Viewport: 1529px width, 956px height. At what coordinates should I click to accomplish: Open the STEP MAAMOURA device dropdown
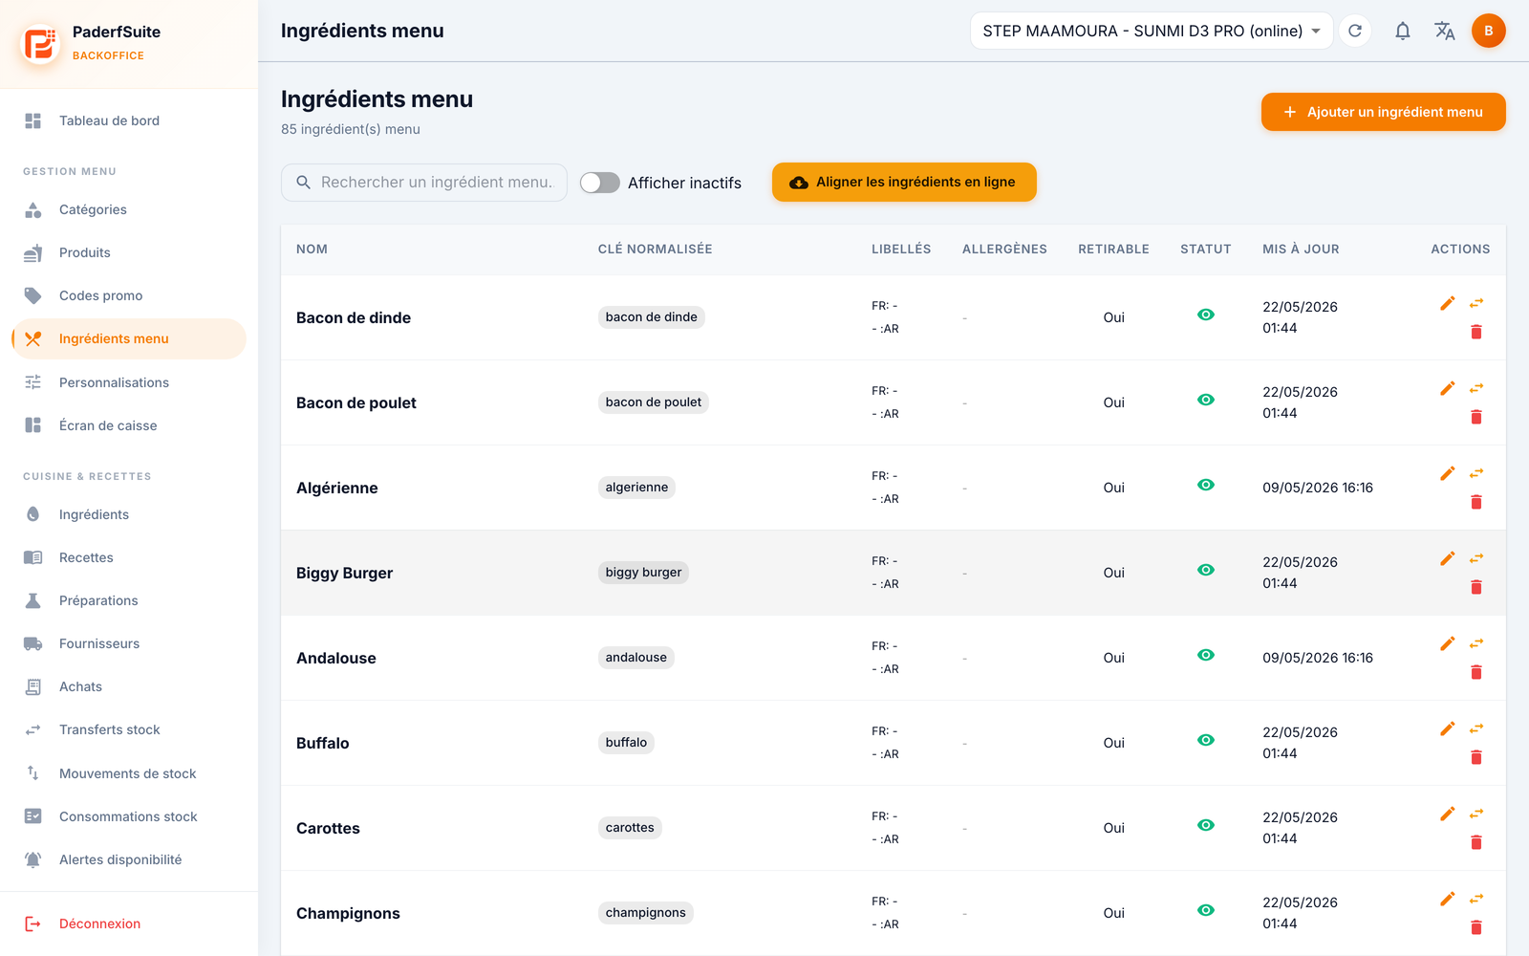click(1152, 31)
